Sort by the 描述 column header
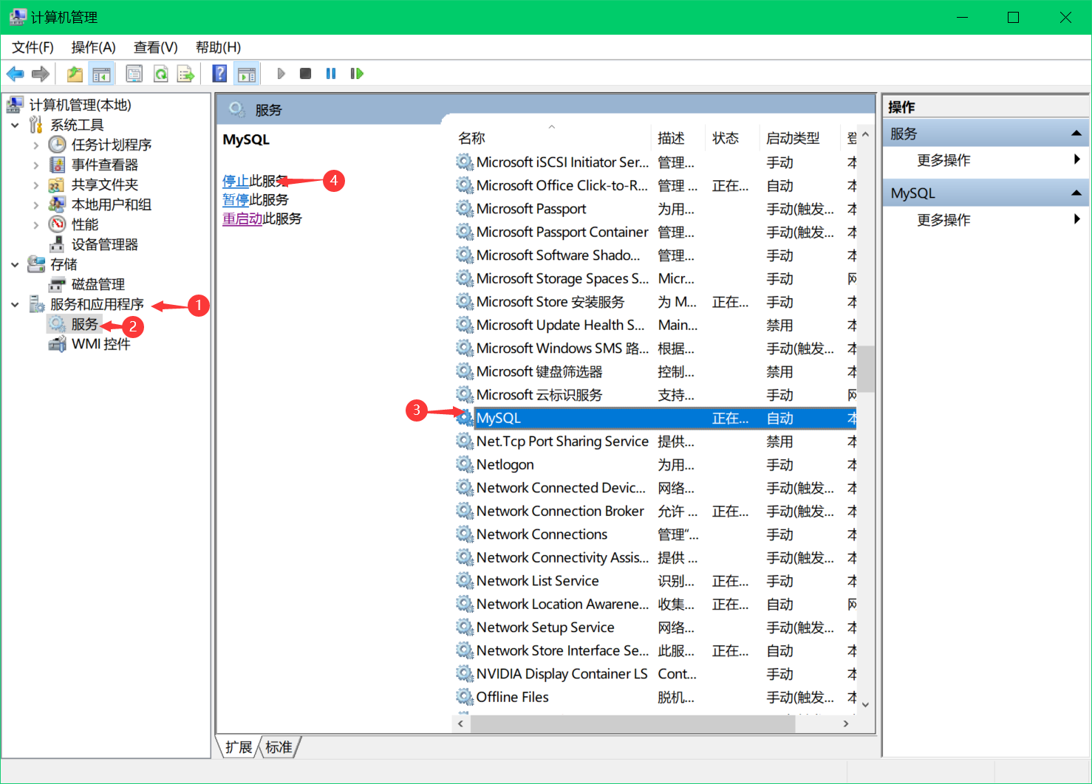The width and height of the screenshot is (1092, 784). [x=679, y=138]
